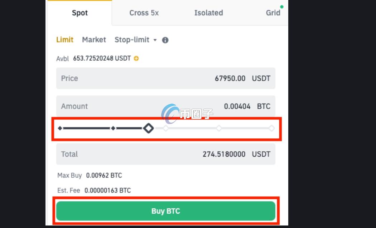Click the 0% slider start diamond

point(60,128)
